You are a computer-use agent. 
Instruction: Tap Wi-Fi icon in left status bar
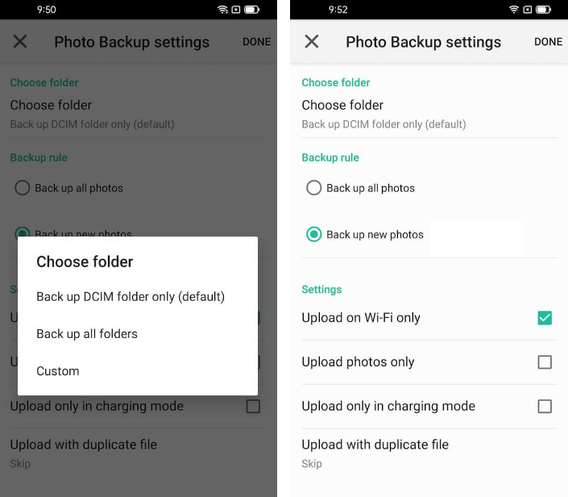pos(222,10)
